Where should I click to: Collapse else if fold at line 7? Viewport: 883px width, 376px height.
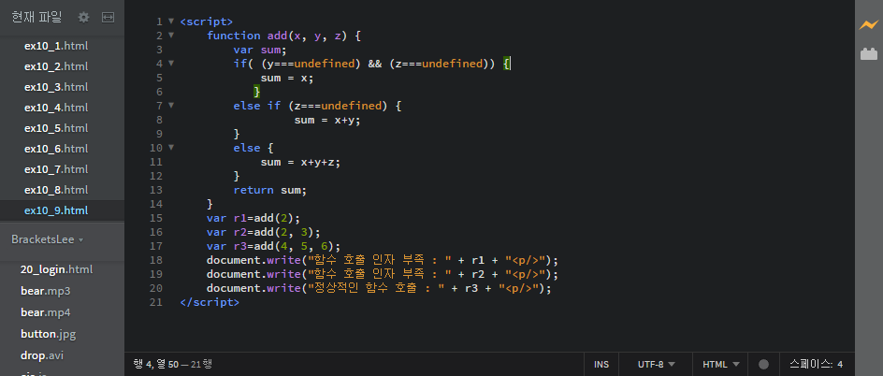[171, 106]
